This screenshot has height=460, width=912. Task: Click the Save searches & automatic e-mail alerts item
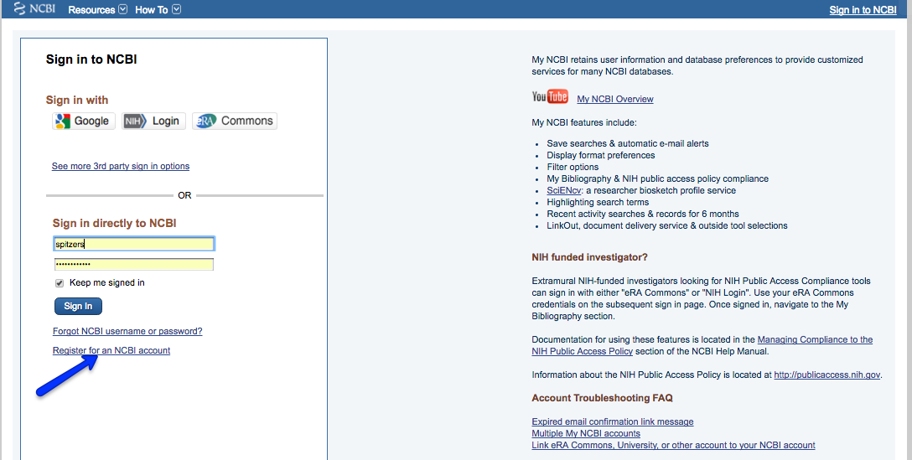(628, 143)
